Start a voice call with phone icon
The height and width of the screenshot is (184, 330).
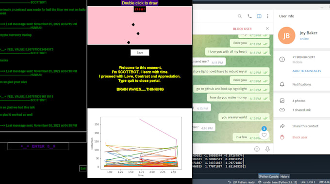point(249,16)
